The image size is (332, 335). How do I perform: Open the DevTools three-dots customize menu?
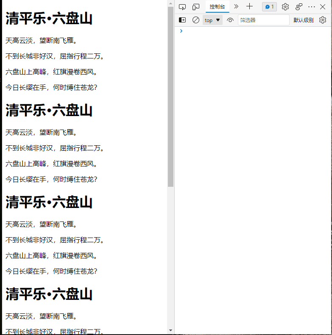coord(312,7)
